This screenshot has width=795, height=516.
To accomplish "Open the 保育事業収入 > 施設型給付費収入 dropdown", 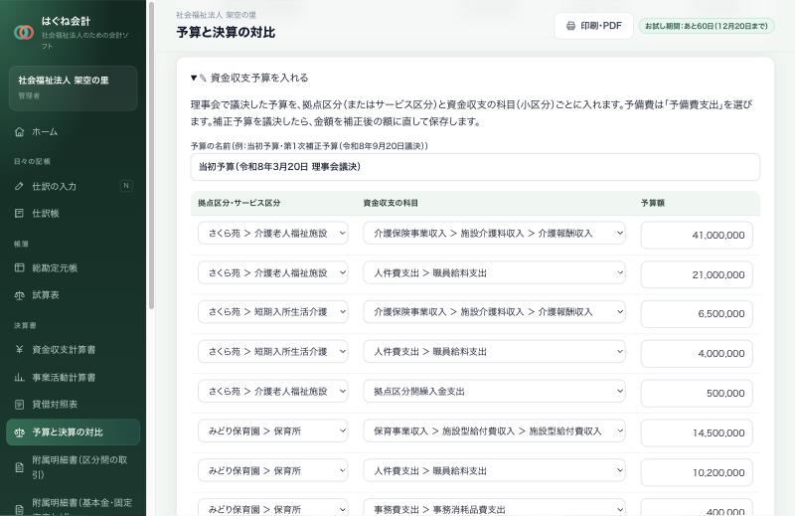I will (x=494, y=431).
